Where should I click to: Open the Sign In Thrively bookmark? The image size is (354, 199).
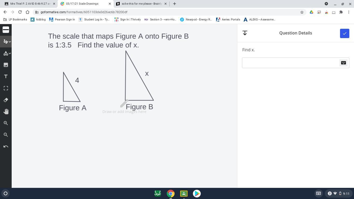click(x=128, y=19)
